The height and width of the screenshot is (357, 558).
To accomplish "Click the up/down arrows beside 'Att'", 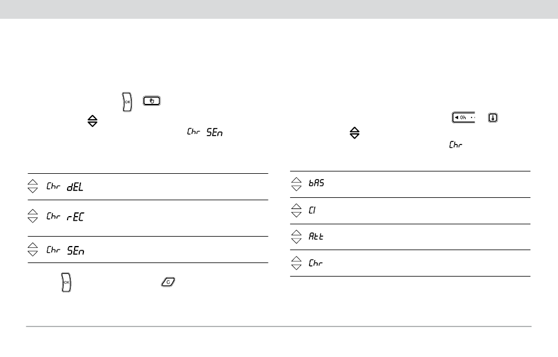I will [296, 237].
